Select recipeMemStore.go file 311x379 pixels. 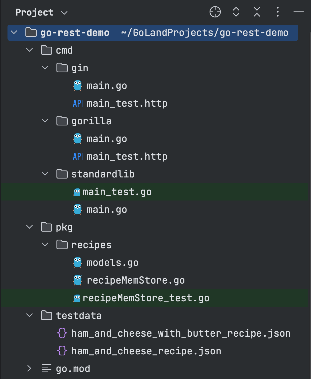(135, 280)
